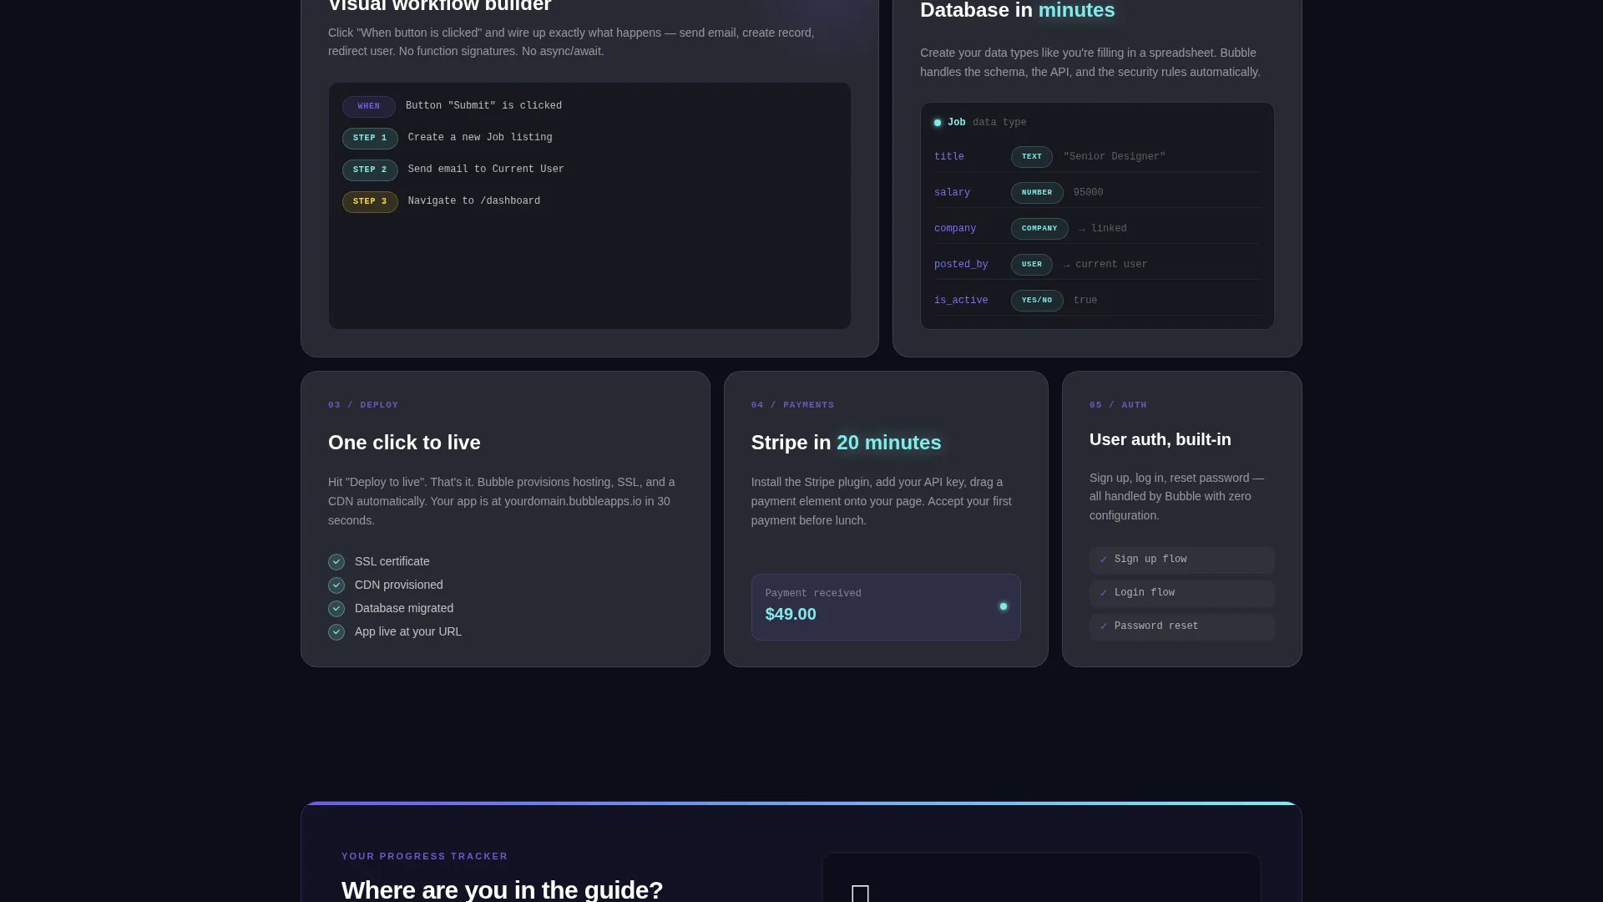This screenshot has height=902, width=1603.
Task: Click the teal dot in the Payment received card
Action: click(x=1004, y=606)
